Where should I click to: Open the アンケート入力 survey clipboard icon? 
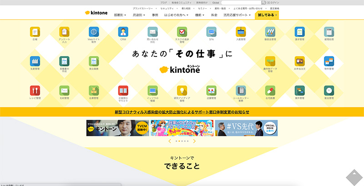64,32
